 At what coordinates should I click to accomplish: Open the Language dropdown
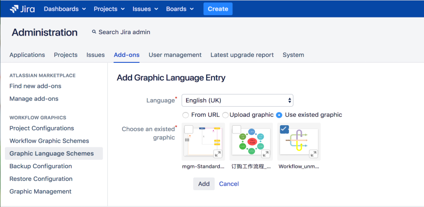coord(237,100)
